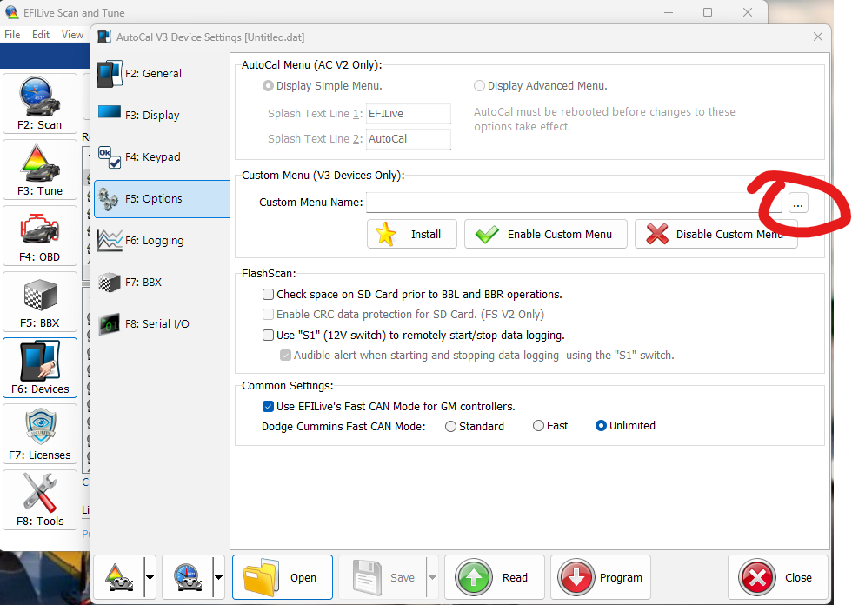852x605 pixels.
Task: Open the F3: Tune section
Action: [x=40, y=170]
